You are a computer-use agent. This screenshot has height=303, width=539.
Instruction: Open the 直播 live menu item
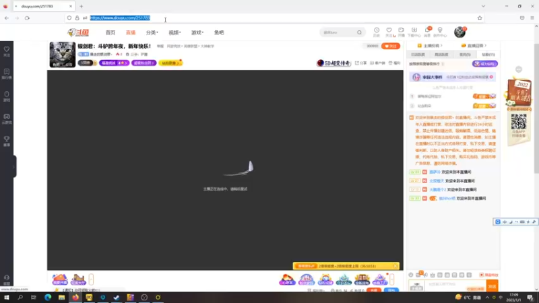(x=131, y=32)
